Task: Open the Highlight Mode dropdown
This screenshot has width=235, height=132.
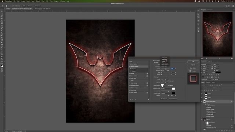Action: click(x=166, y=89)
